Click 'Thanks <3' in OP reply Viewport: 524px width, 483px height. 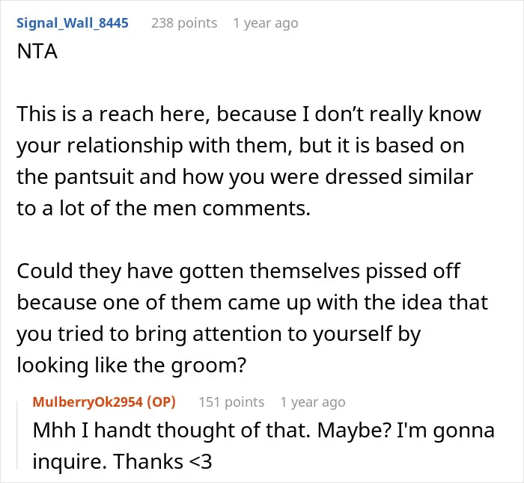pos(162,461)
